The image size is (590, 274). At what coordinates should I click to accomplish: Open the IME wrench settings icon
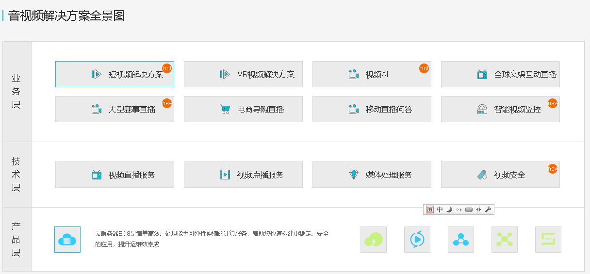coord(488,210)
